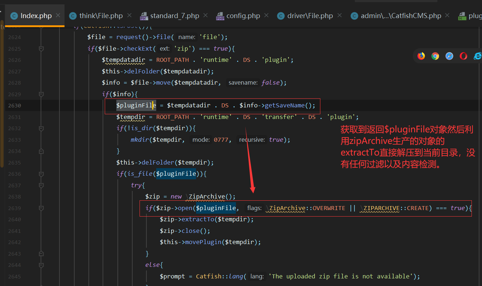Close the standard_7.php tab
482x286 pixels.
pyautogui.click(x=205, y=16)
